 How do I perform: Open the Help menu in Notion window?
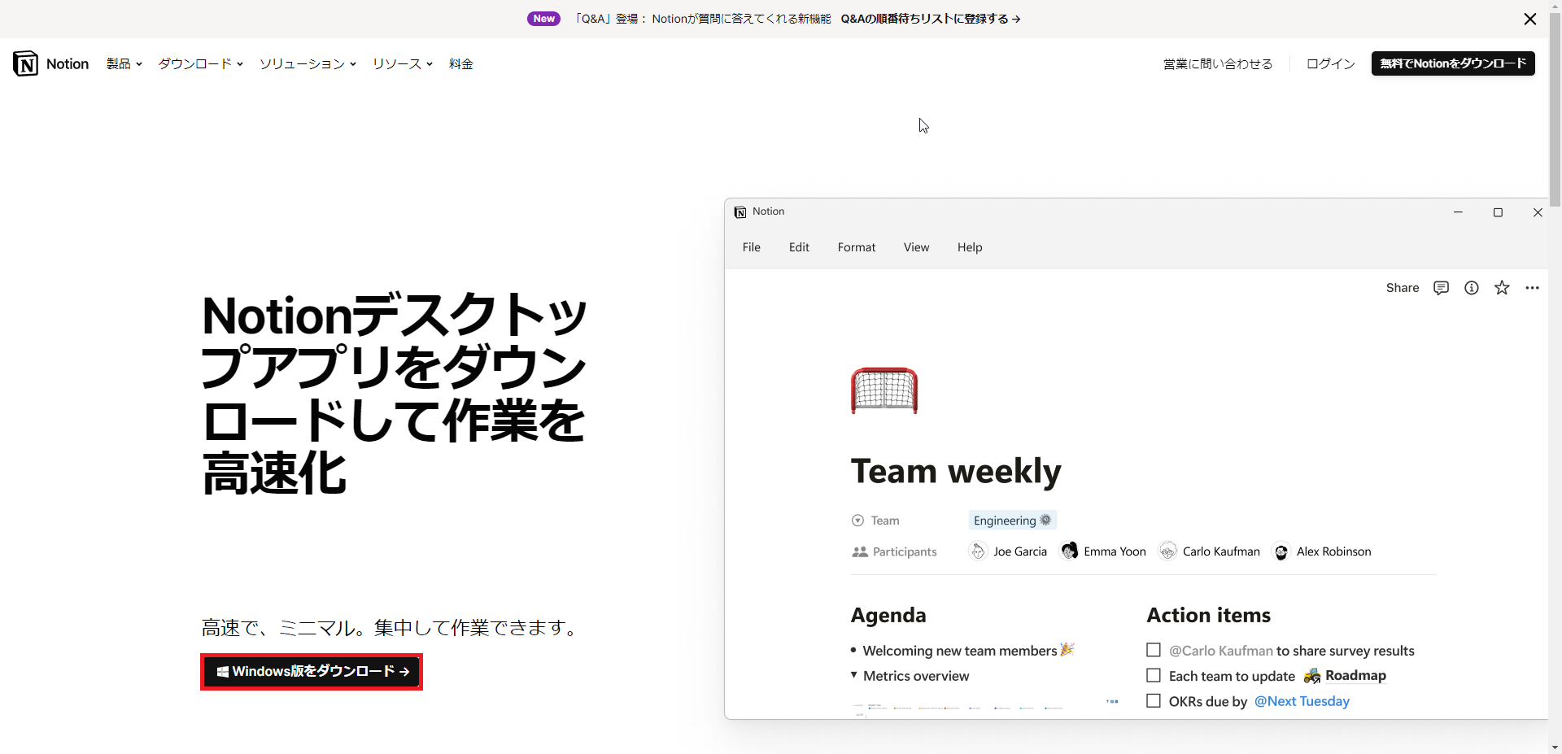pyautogui.click(x=970, y=247)
